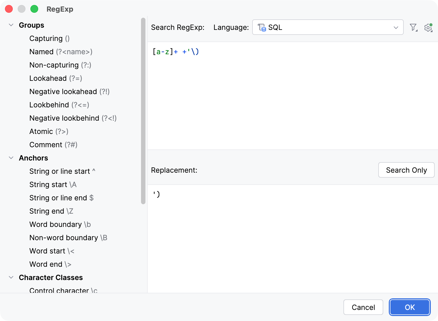This screenshot has height=321, width=438.
Task: Select String or line start ^ item
Action: point(62,171)
